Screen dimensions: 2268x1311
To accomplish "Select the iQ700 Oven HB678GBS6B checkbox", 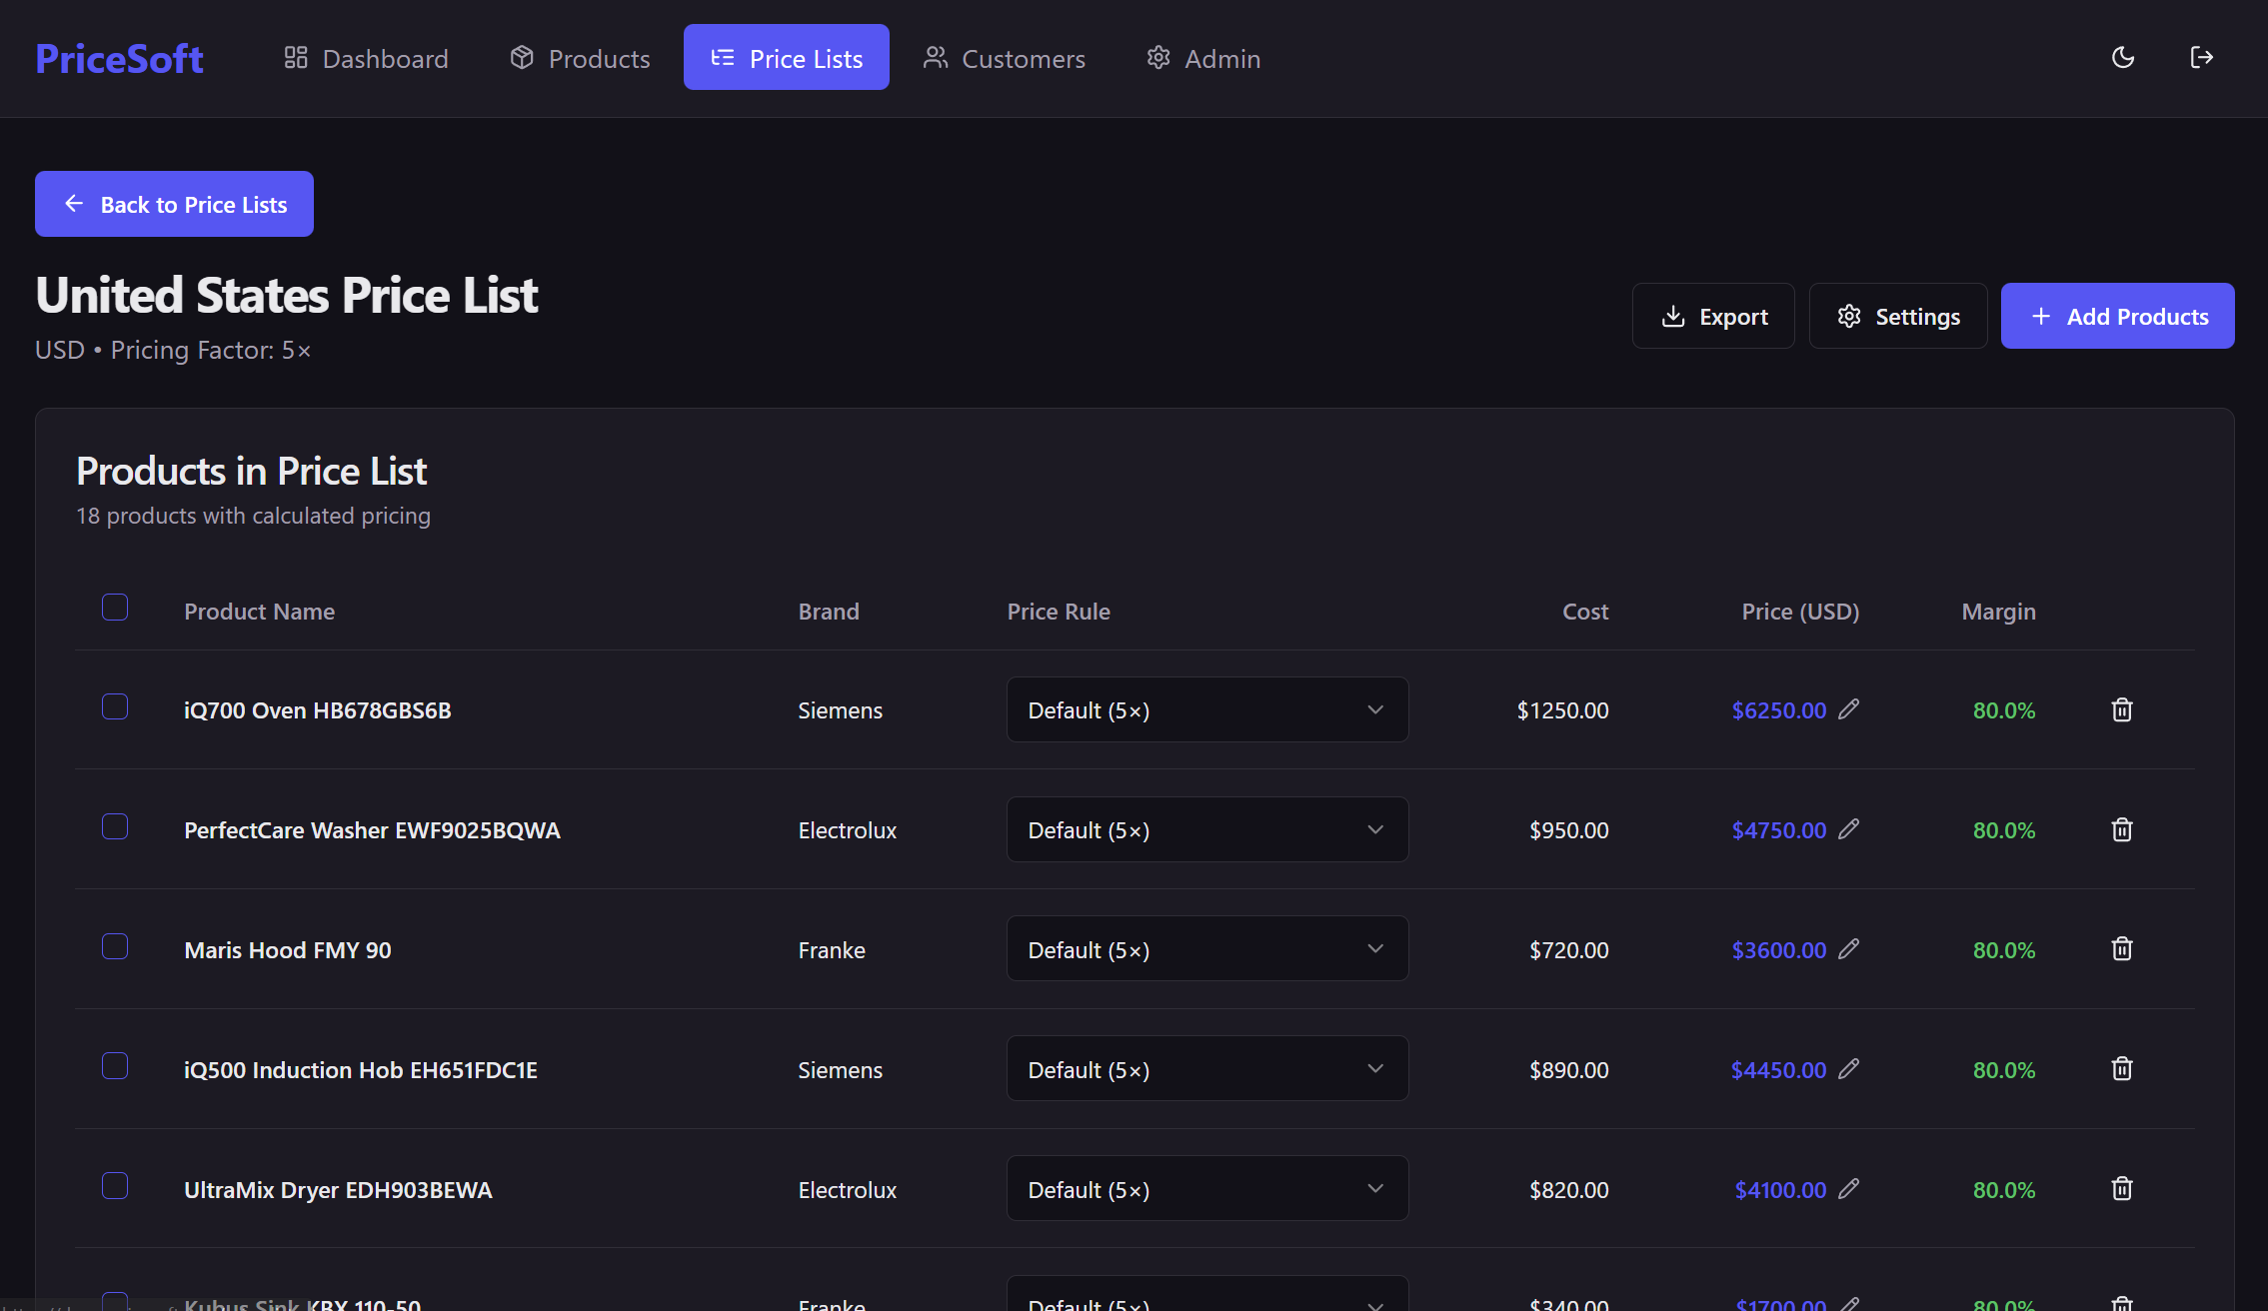I will 115,707.
